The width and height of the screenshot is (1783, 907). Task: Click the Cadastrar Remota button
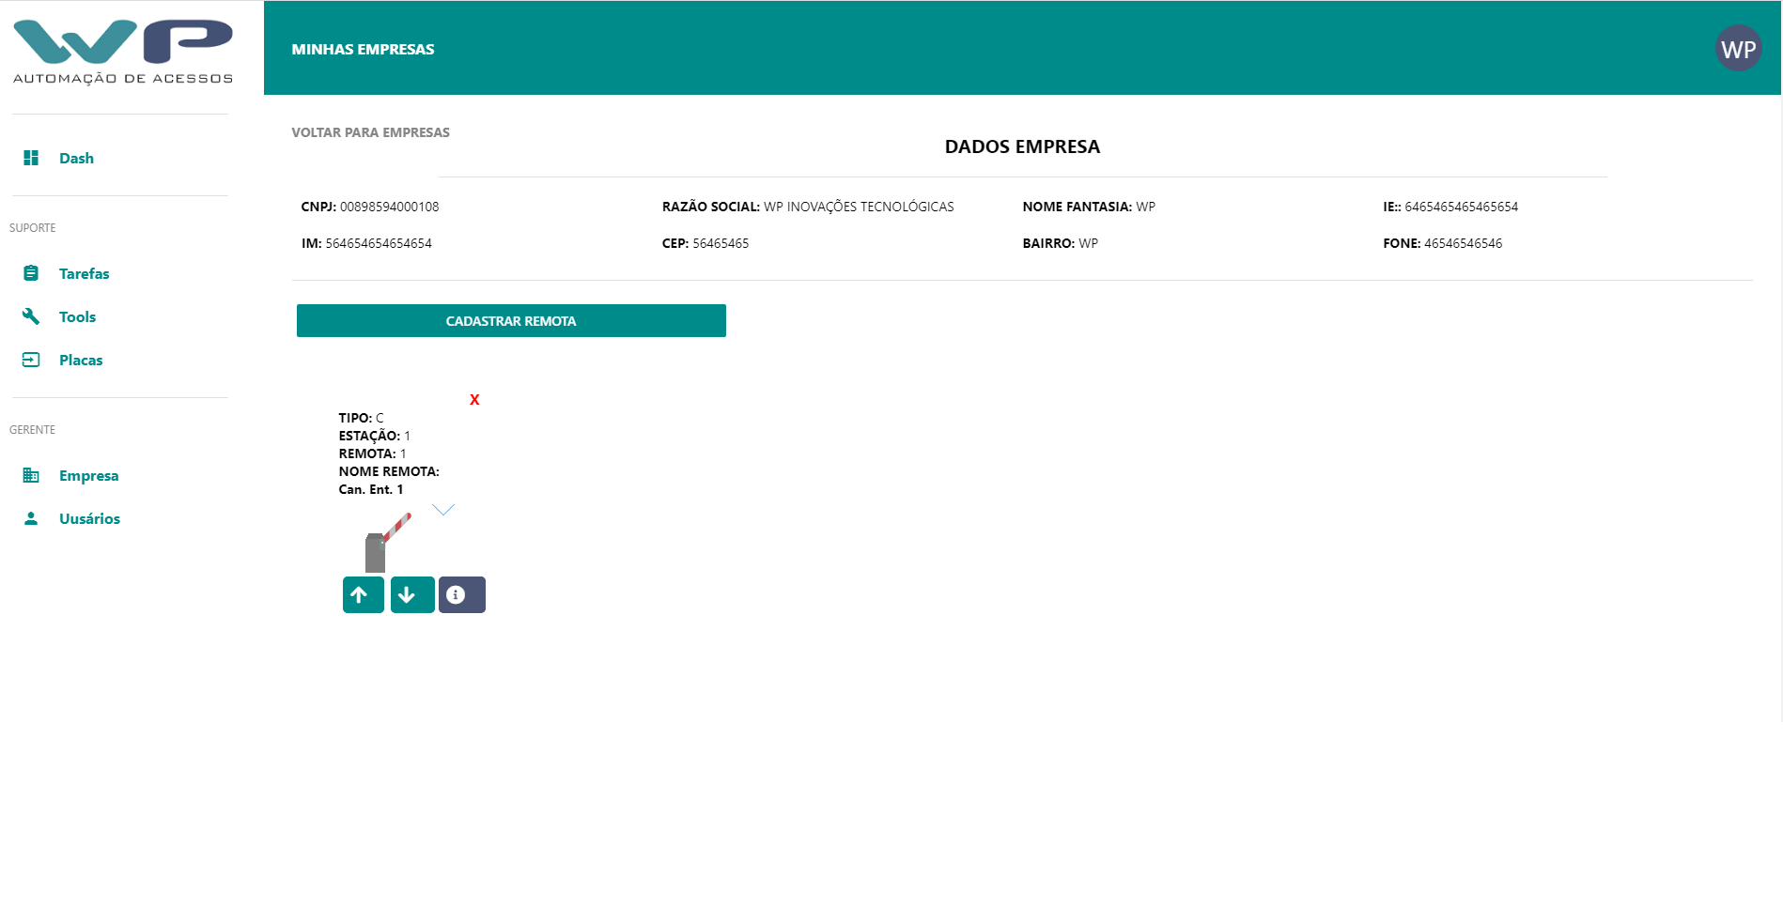[511, 320]
